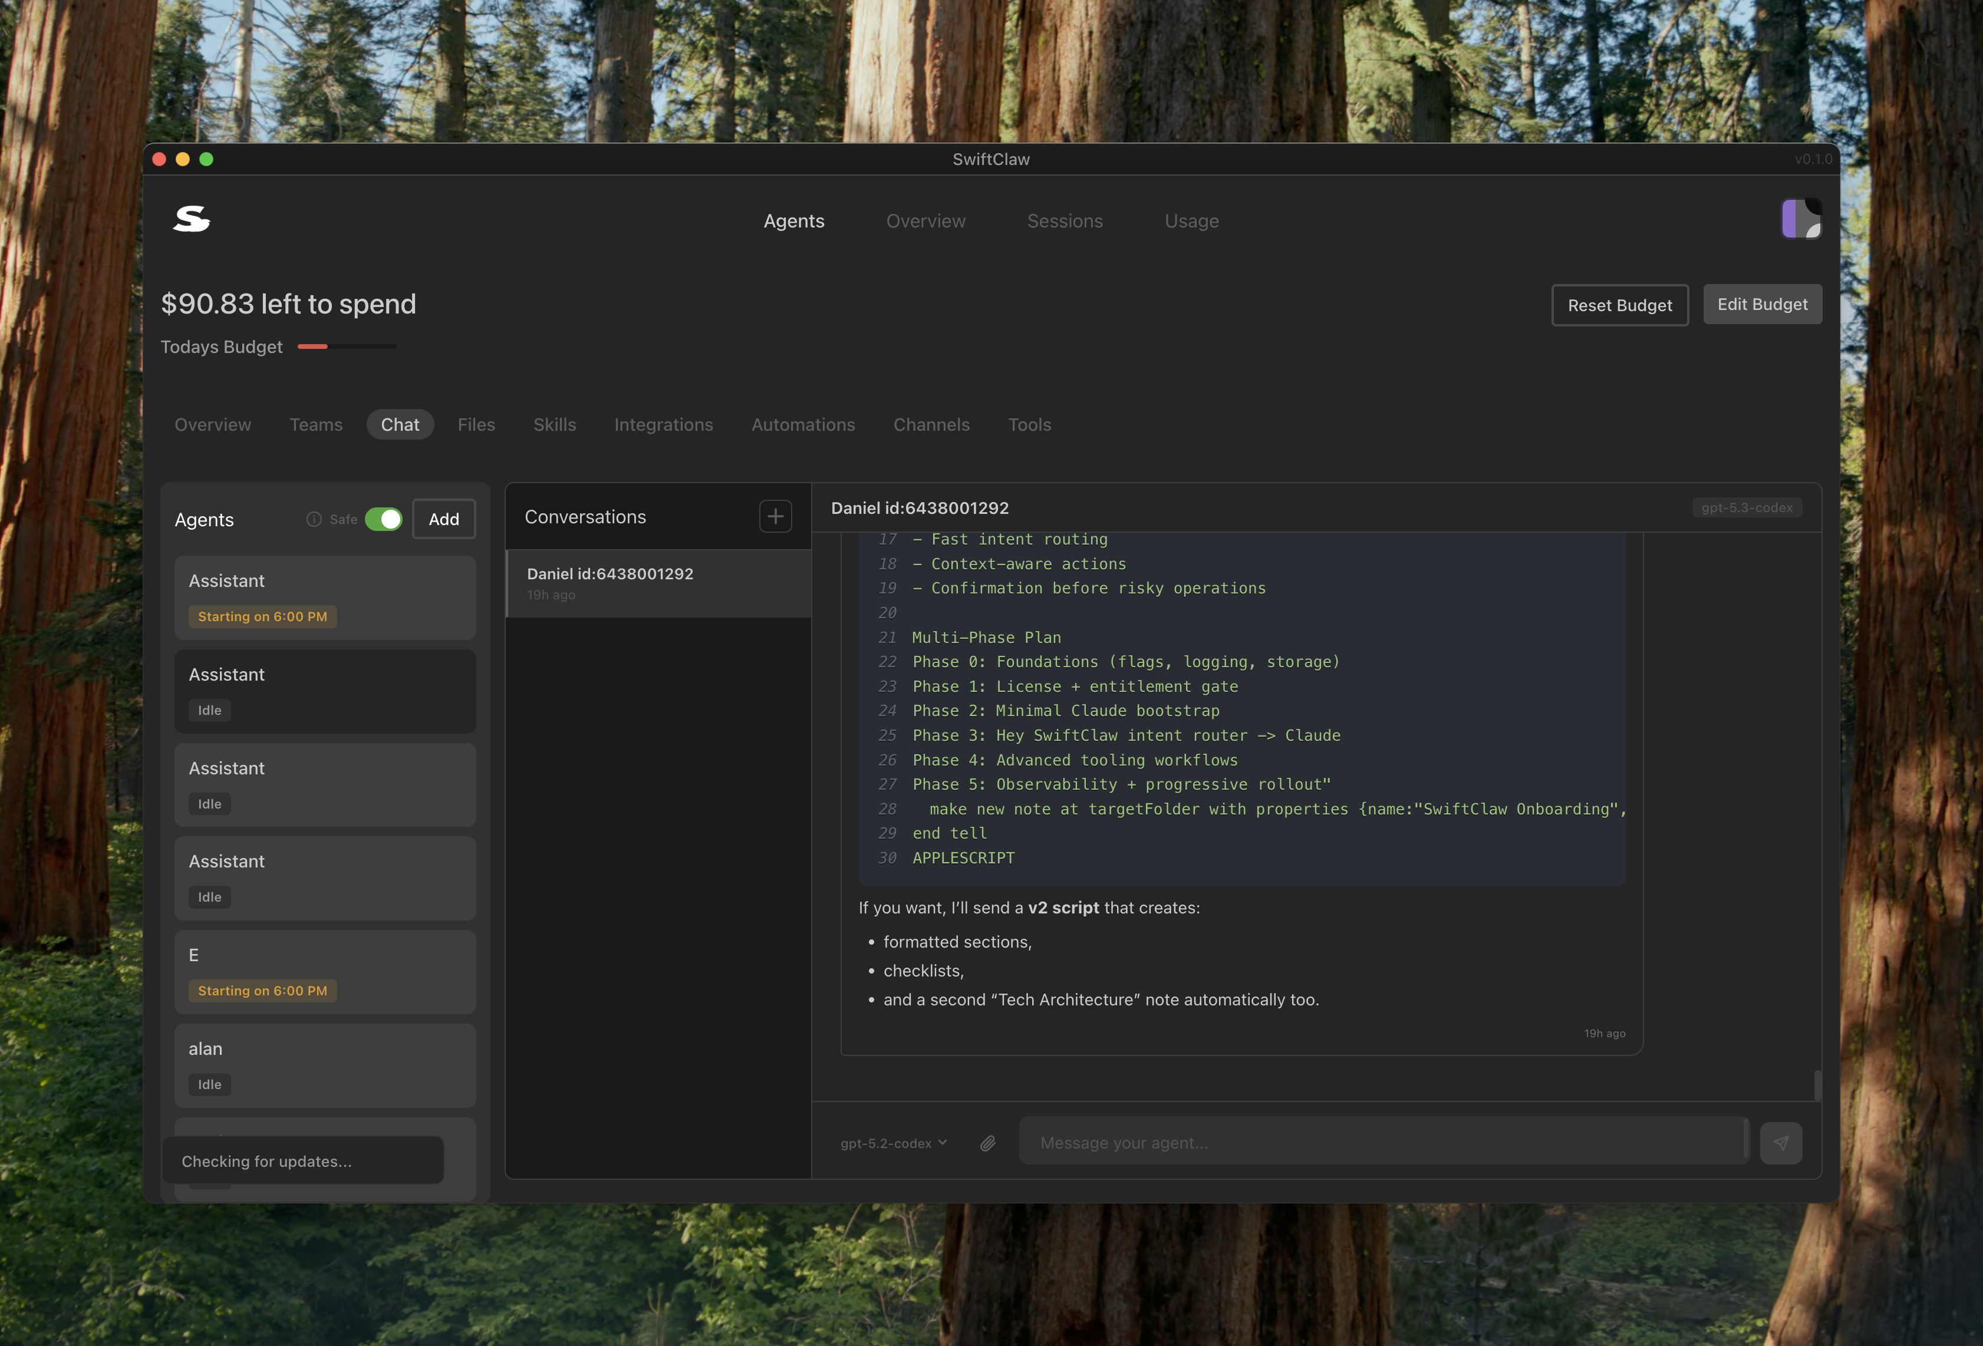Viewport: 1983px width, 1346px height.
Task: Open the Integrations sub-tab
Action: [663, 425]
